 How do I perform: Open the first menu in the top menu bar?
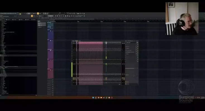click(1, 13)
